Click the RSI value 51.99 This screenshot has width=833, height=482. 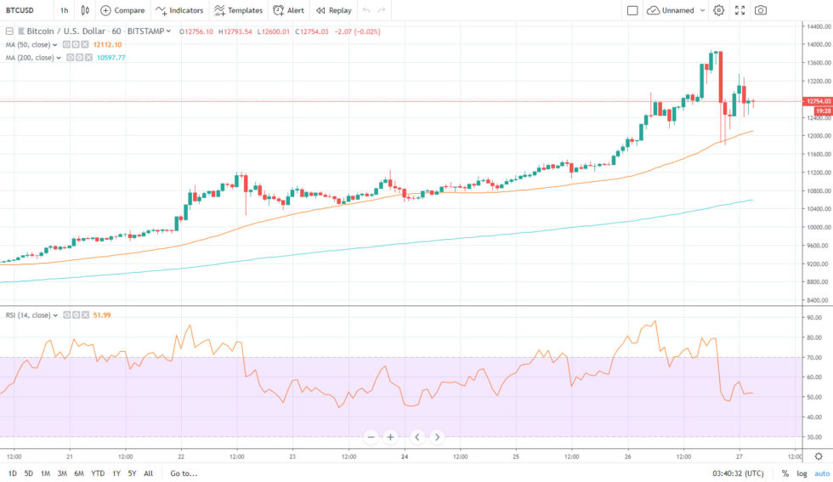tap(102, 315)
